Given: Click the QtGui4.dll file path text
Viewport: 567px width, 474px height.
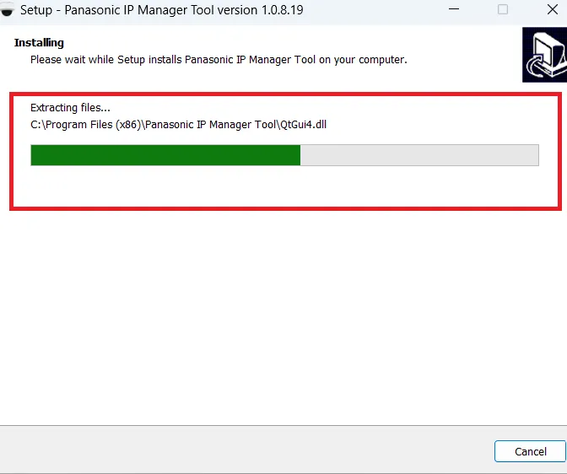Looking at the screenshot, I should tap(178, 124).
